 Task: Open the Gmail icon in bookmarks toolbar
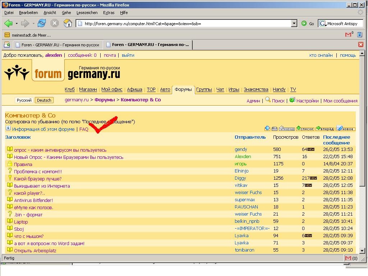[x=348, y=35]
